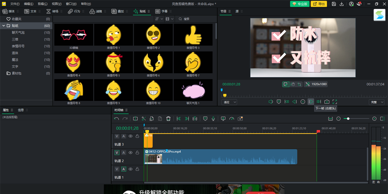Click the trash delete icon in timeline toolbar
The height and width of the screenshot is (194, 388).
[168, 119]
